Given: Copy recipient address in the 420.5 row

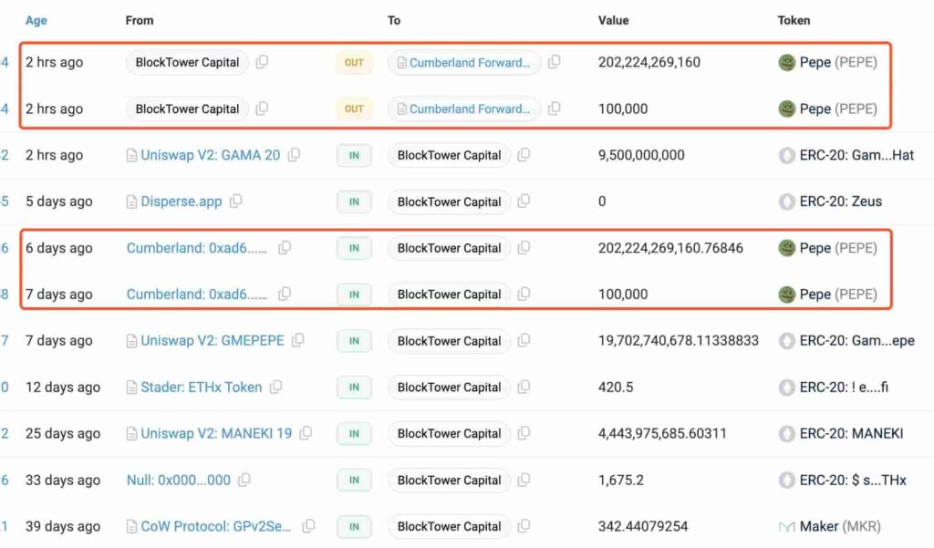Looking at the screenshot, I should click(524, 388).
